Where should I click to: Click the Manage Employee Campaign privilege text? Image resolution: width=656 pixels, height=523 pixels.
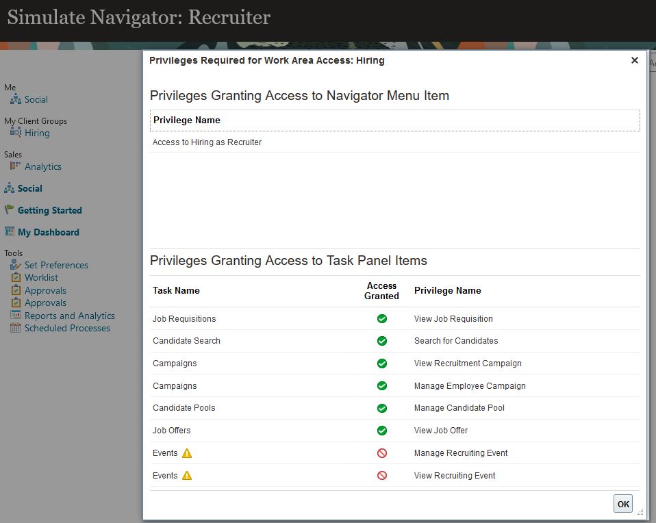click(470, 386)
